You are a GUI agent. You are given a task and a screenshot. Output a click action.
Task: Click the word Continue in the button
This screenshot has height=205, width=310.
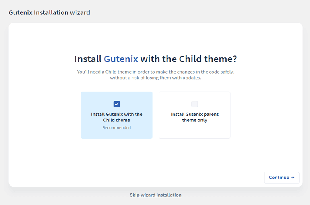click(279, 178)
